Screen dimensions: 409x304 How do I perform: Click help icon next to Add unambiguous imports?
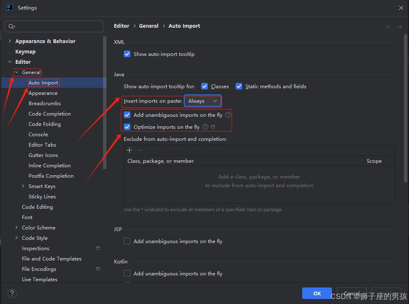228,115
